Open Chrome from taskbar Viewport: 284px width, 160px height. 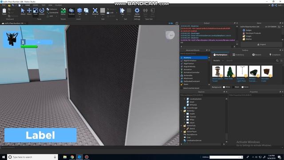point(72,157)
